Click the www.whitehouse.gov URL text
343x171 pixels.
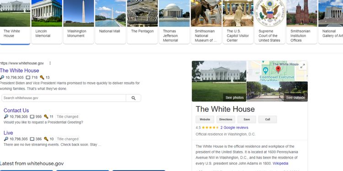tap(22, 63)
